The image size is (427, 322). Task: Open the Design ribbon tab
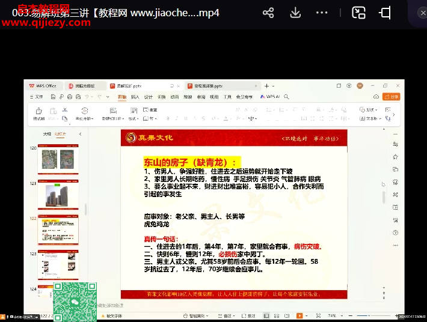click(x=149, y=97)
